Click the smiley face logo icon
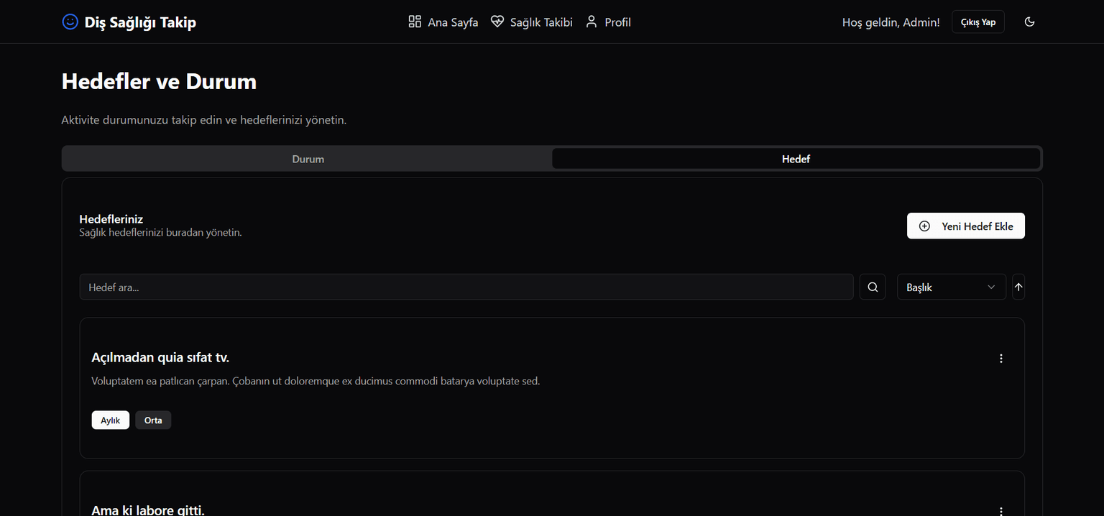 click(70, 22)
